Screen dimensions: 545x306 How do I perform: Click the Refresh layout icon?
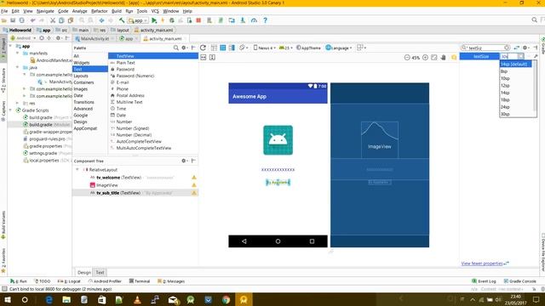(203, 48)
